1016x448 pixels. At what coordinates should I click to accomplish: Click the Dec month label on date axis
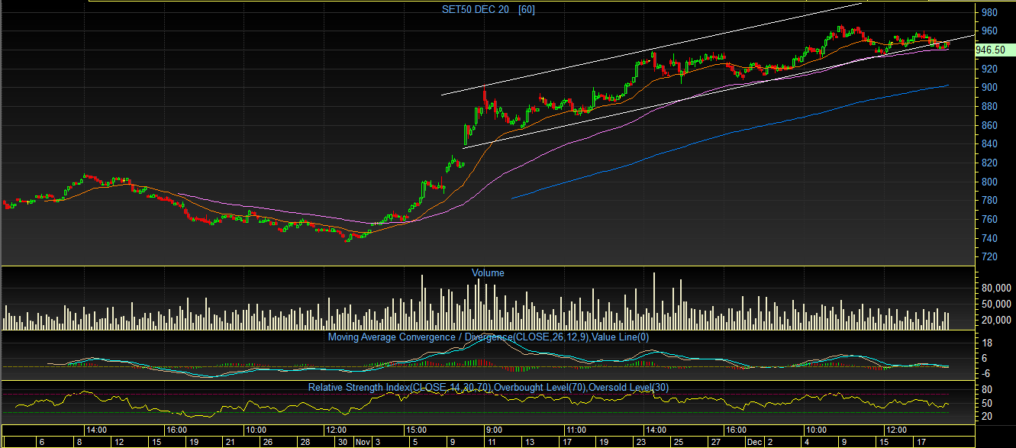[x=753, y=442]
